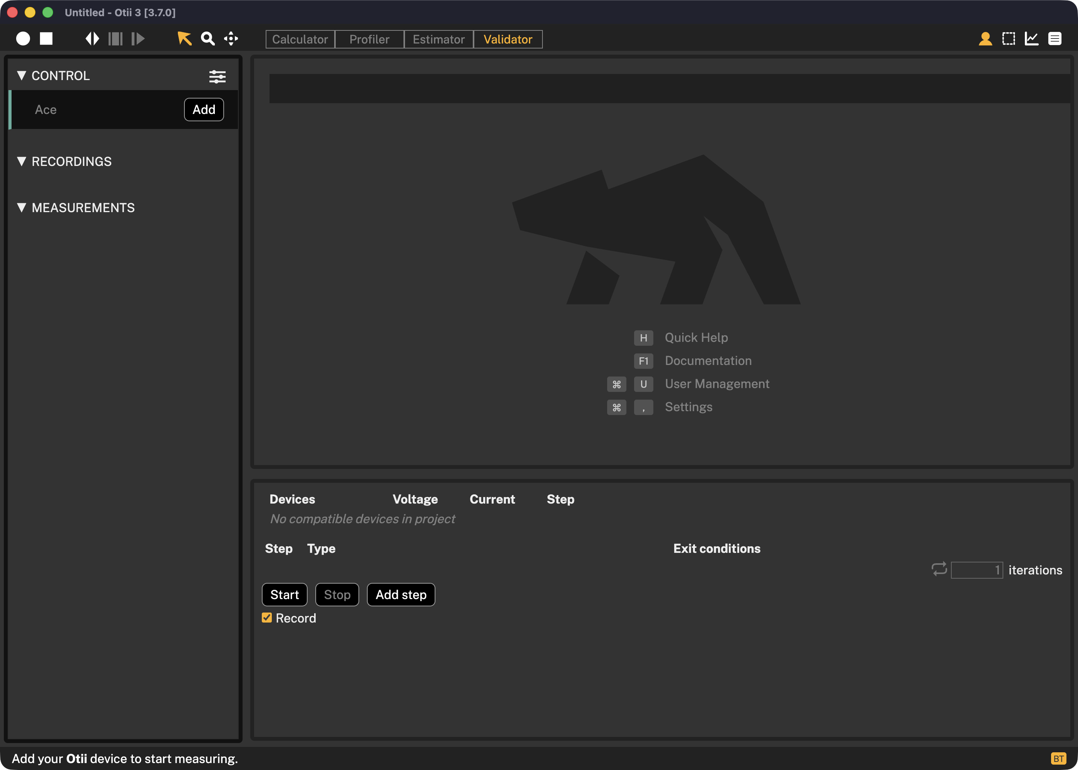Select the Validator tab
Image resolution: width=1078 pixels, height=770 pixels.
click(508, 39)
